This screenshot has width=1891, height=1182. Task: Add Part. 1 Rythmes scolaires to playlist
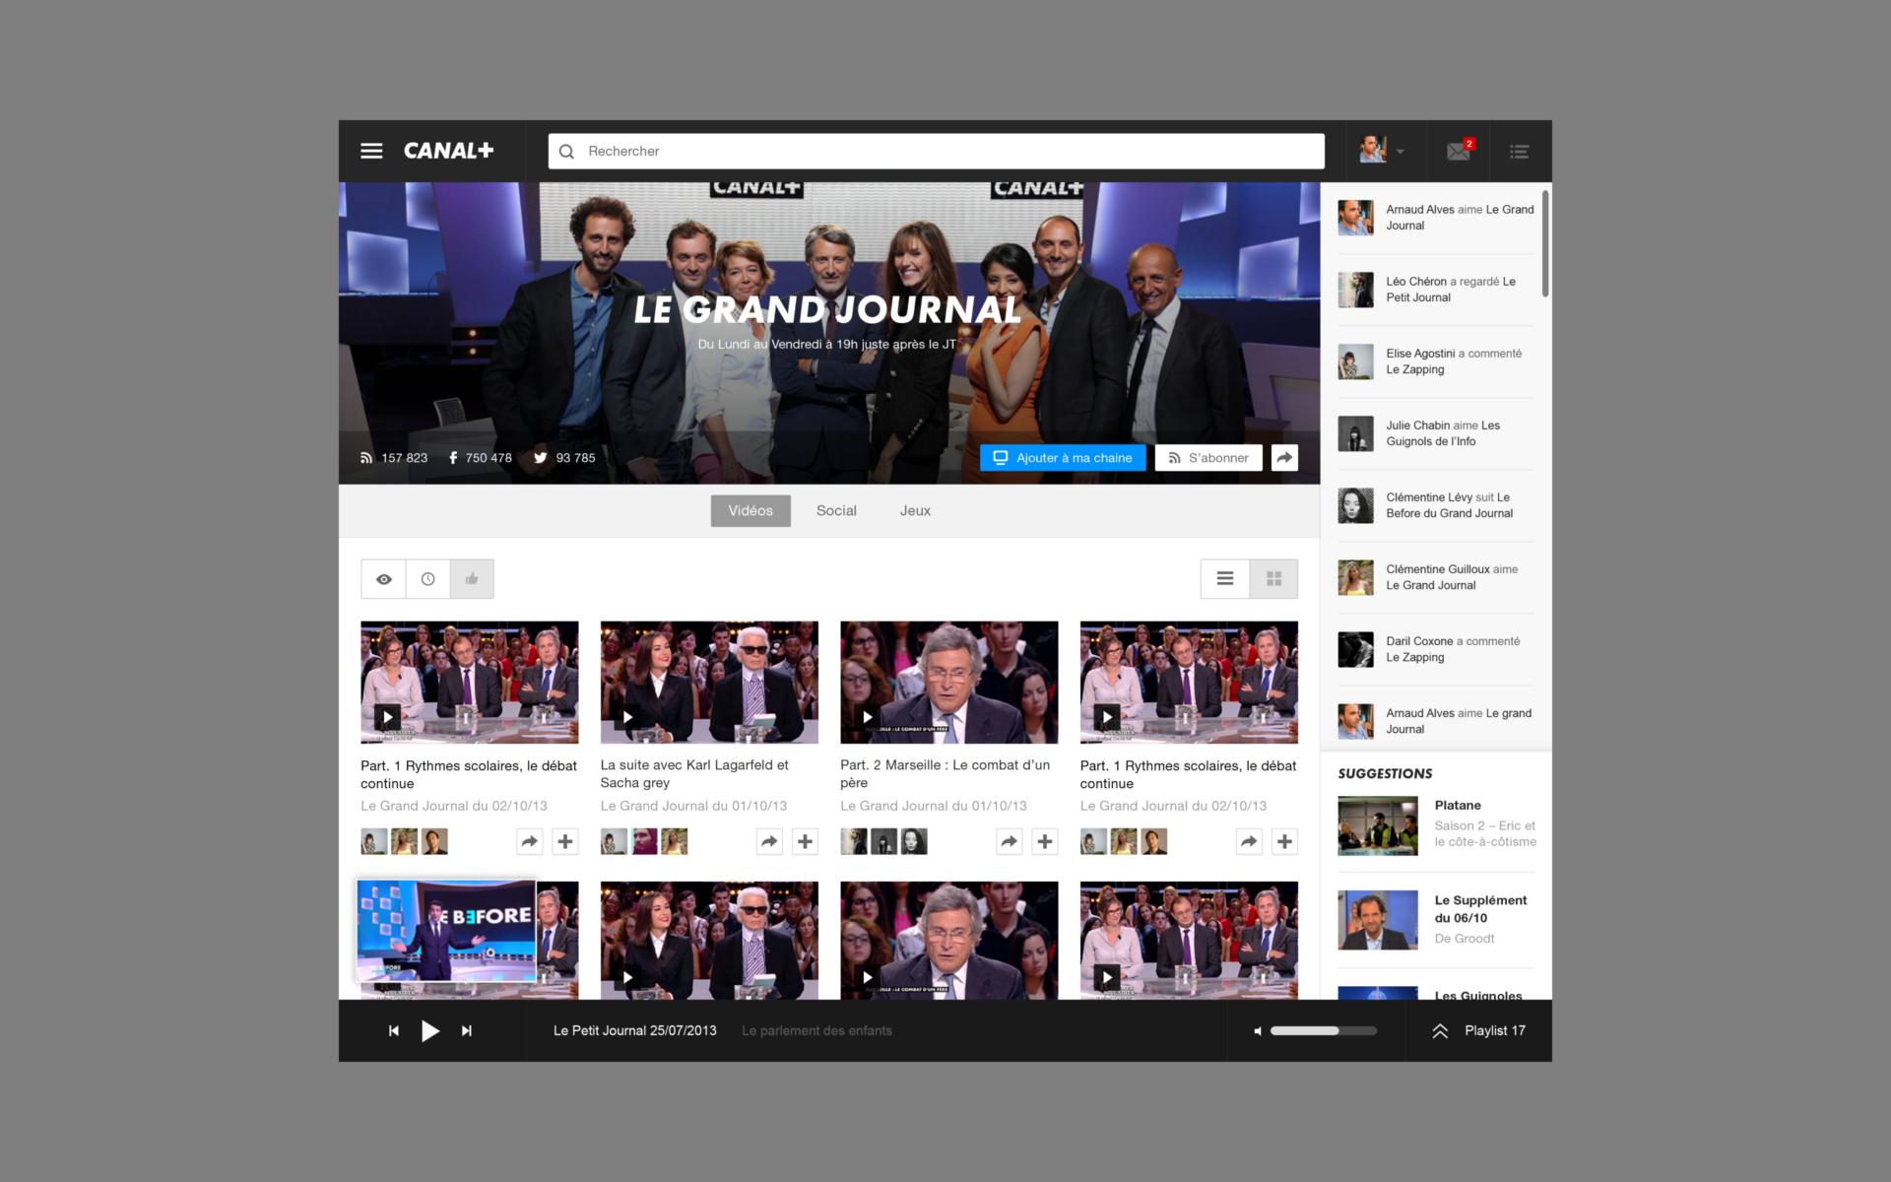pos(564,841)
